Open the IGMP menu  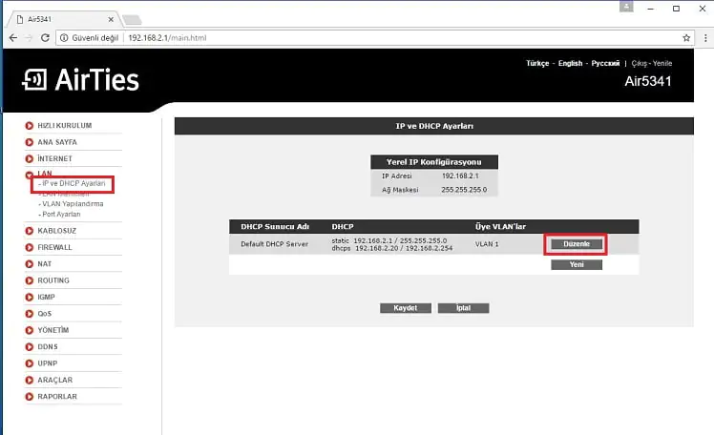[46, 297]
